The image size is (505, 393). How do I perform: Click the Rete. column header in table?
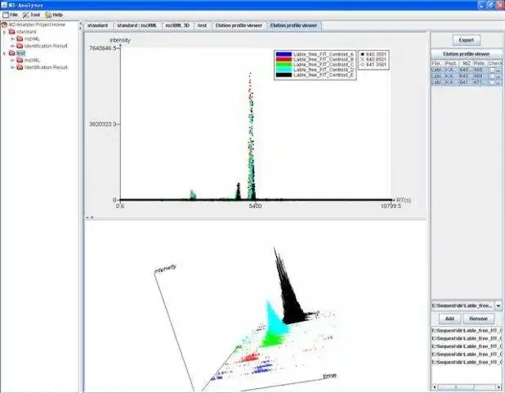[x=480, y=63]
